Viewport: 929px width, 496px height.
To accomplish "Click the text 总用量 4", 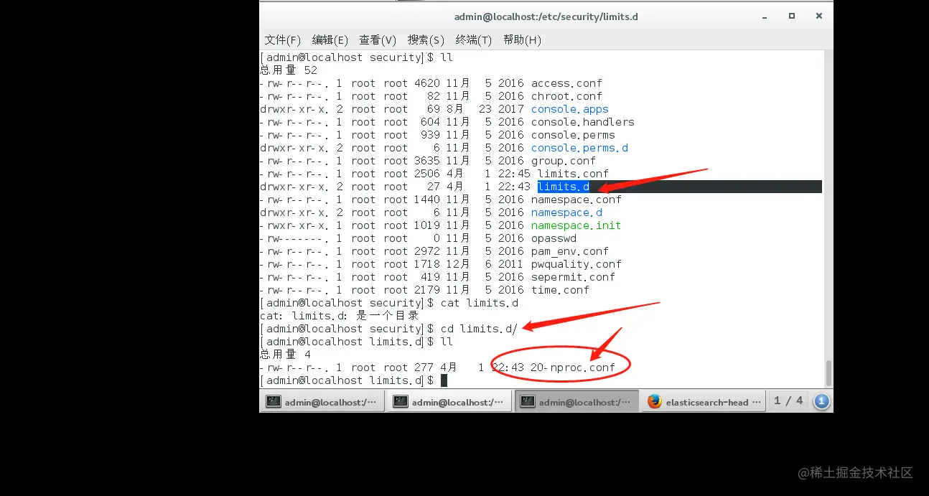I will pyautogui.click(x=285, y=355).
